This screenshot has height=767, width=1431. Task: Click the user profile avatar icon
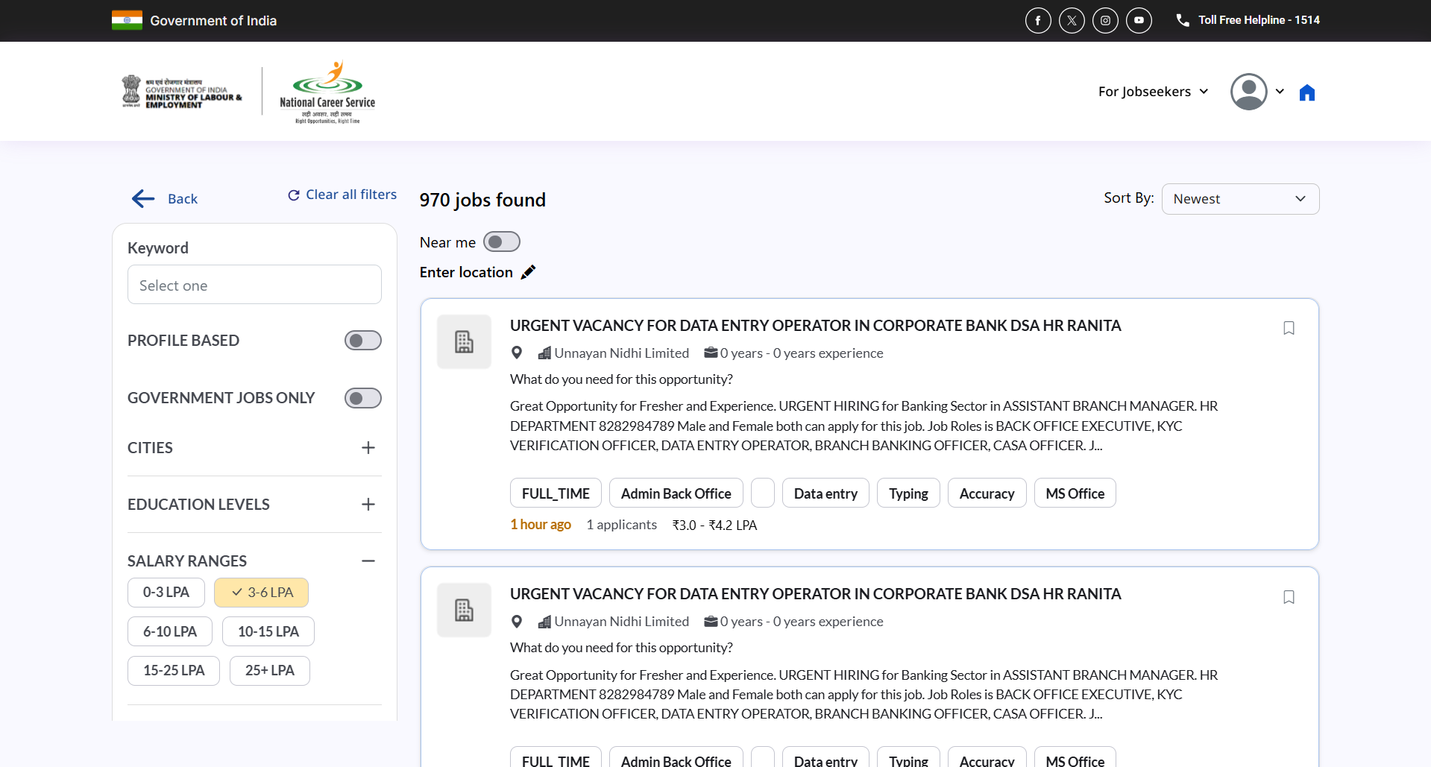(1249, 92)
